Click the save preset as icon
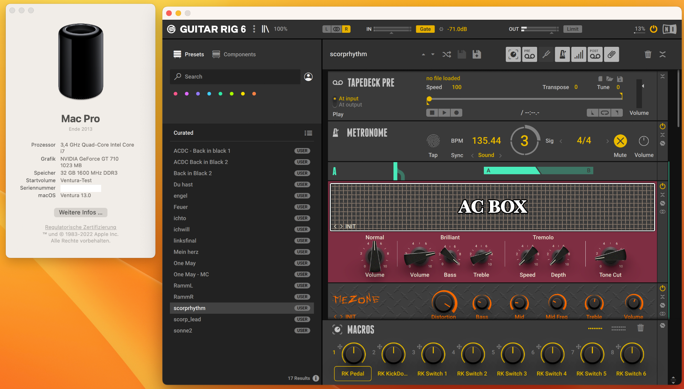684x389 pixels. pos(477,54)
